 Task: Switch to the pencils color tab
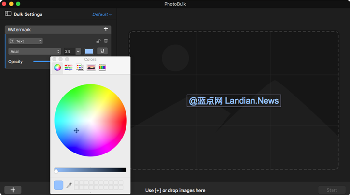102,68
